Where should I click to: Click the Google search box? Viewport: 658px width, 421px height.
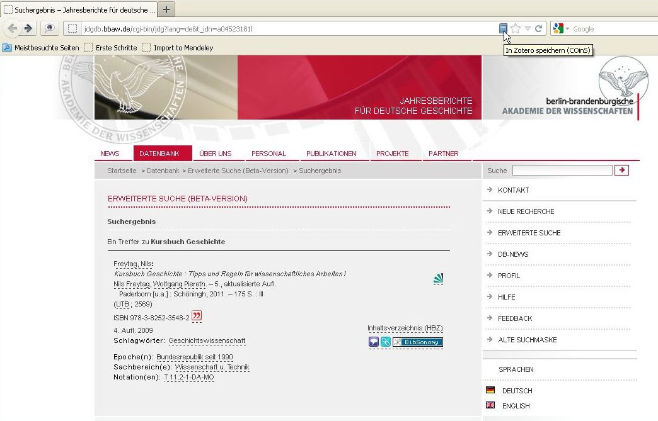pyautogui.click(x=615, y=29)
